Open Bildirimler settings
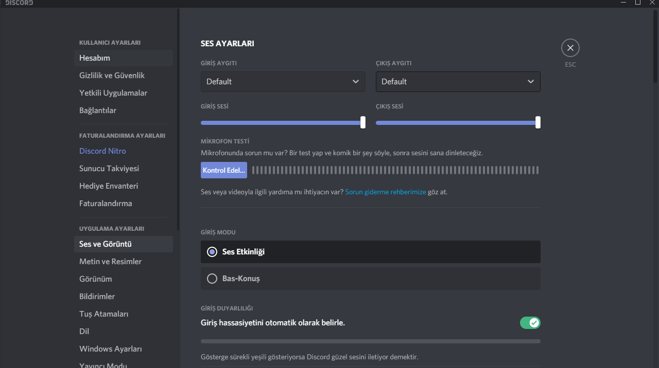Screen dimensions: 659x368 97,297
